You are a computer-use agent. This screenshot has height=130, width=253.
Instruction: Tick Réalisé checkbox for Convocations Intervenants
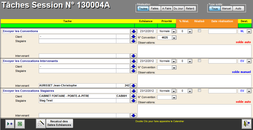[x=199, y=61]
